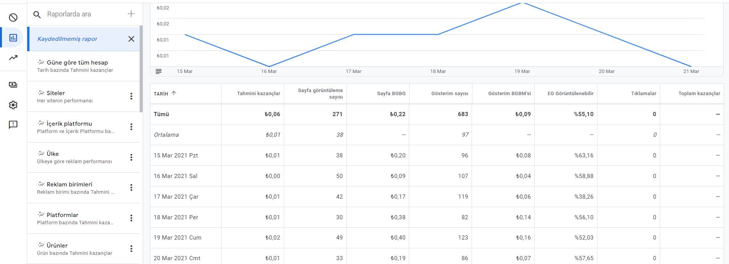Open three-dot menu for Reklam birimleri

click(x=131, y=188)
